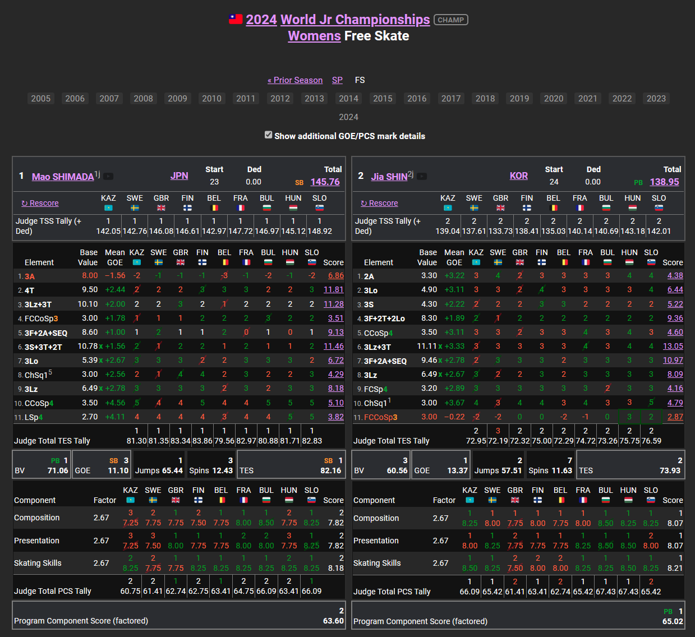Click Mao Shimada's total score 145.76
The width and height of the screenshot is (695, 637).
325,182
